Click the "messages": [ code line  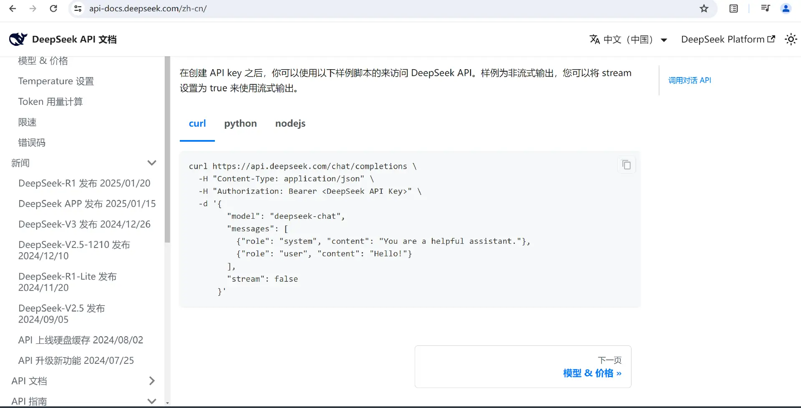[x=257, y=229]
